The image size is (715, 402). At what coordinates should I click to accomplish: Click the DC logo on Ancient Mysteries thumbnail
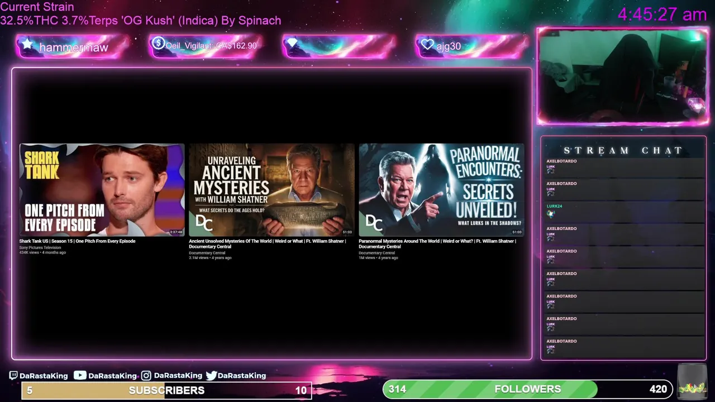[204, 224]
